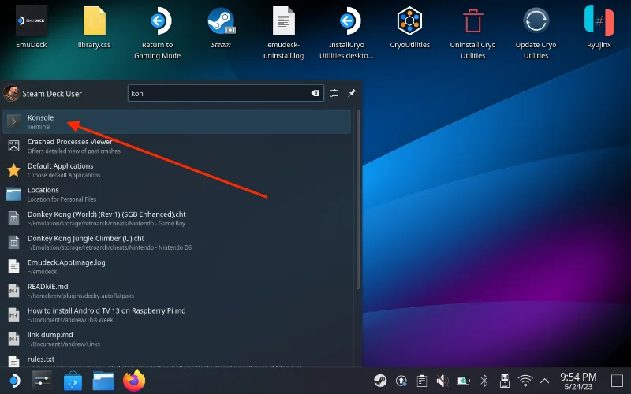Open the clipboard tray icon

click(422, 381)
